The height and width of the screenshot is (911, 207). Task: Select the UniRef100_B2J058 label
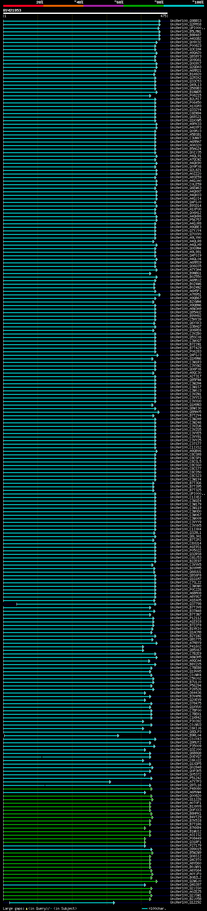coord(186,899)
